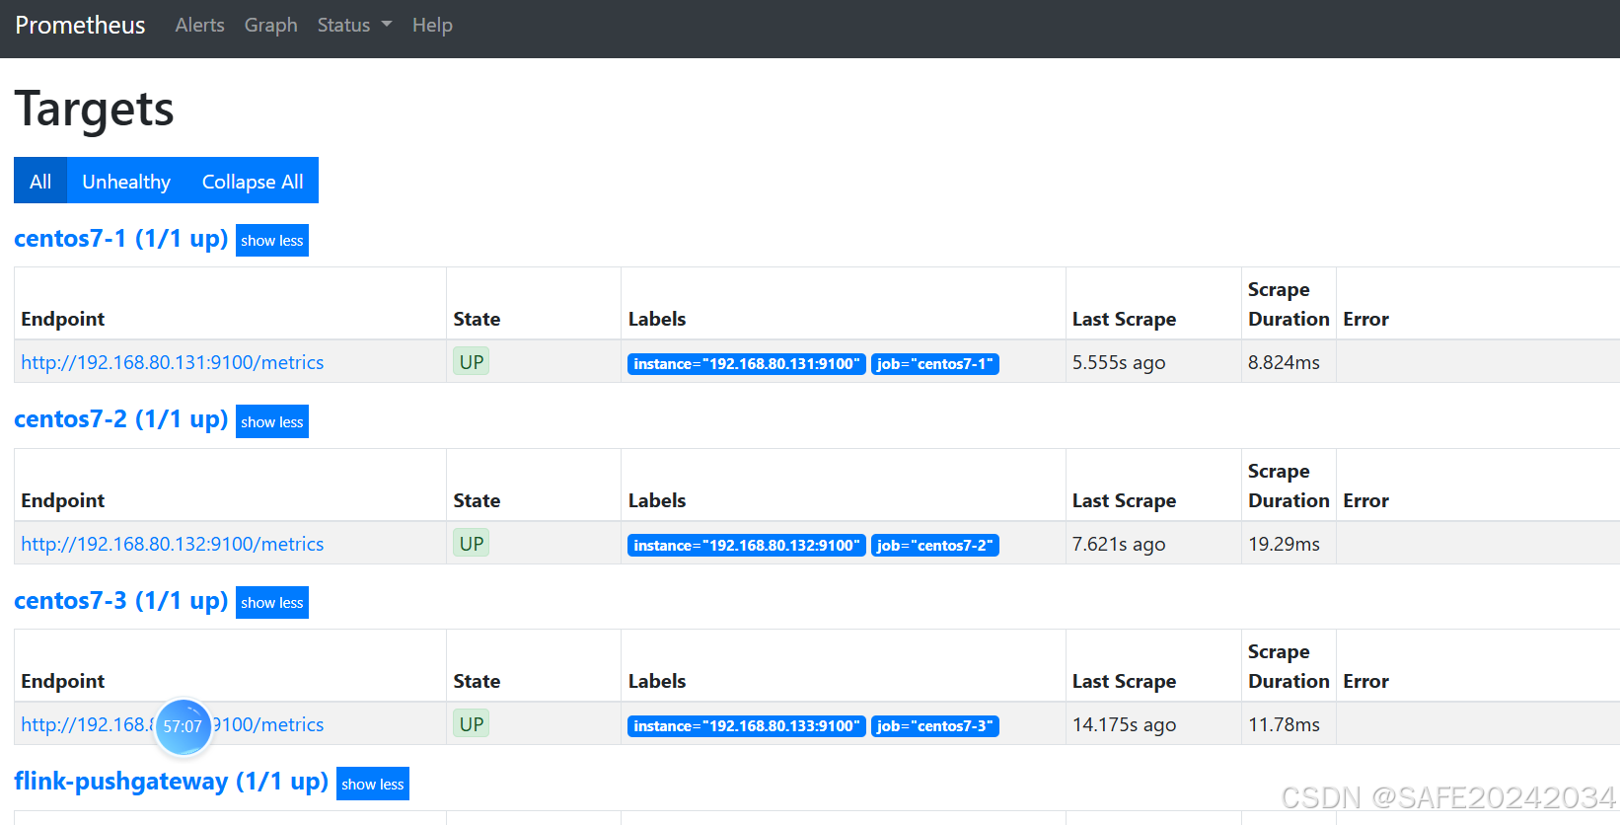
Task: Click the Endpoint column header in centos7-1 table
Action: click(62, 319)
